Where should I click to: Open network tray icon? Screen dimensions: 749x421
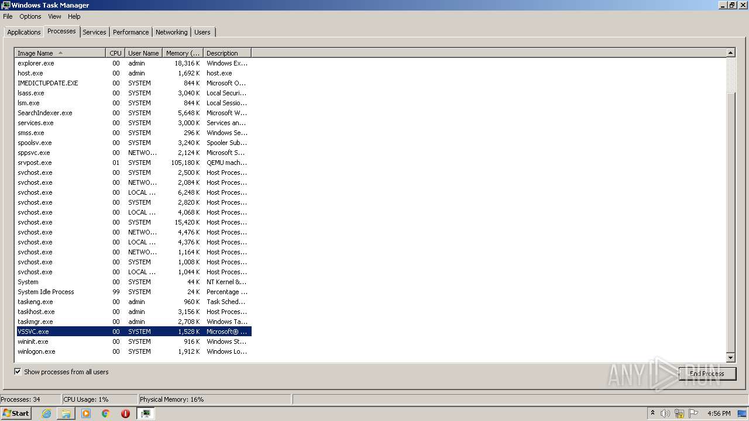[x=679, y=413]
